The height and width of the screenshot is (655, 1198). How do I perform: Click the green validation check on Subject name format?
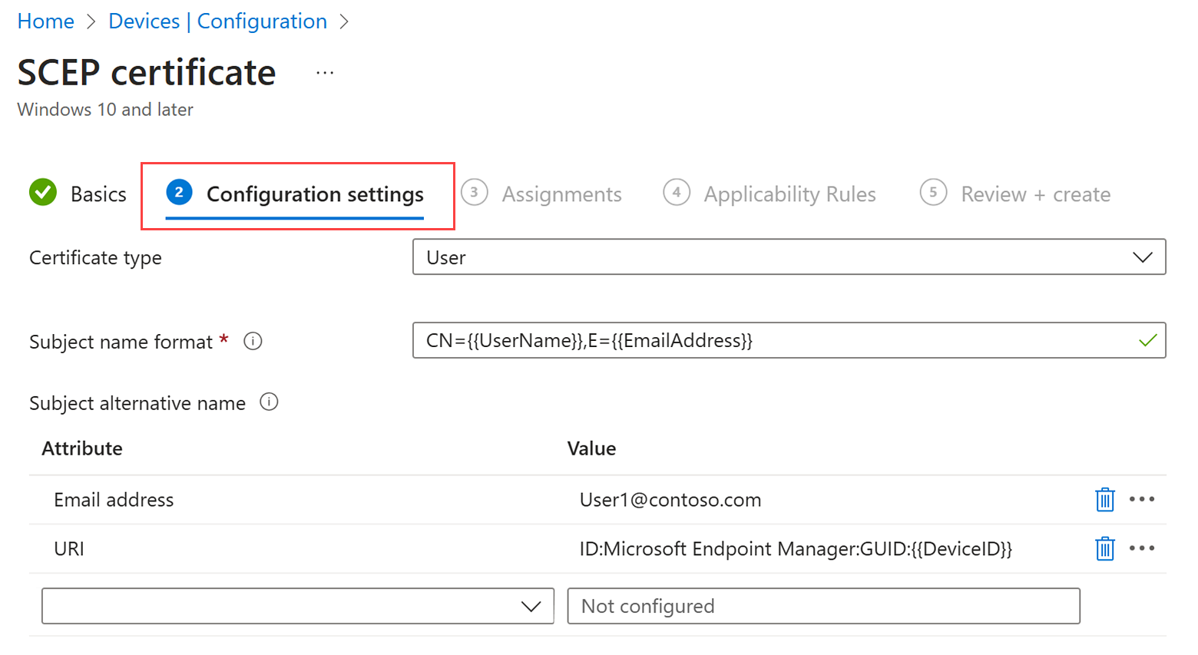1147,339
